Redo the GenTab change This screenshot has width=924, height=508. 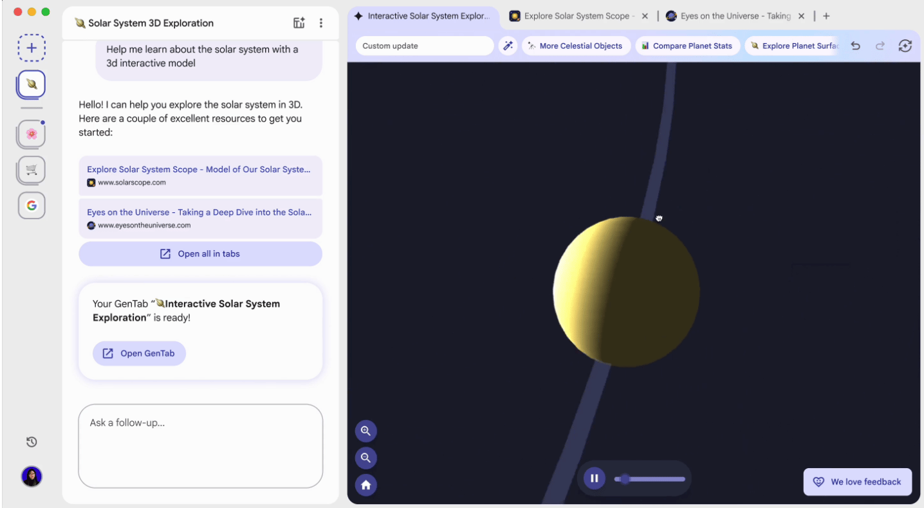[880, 46]
